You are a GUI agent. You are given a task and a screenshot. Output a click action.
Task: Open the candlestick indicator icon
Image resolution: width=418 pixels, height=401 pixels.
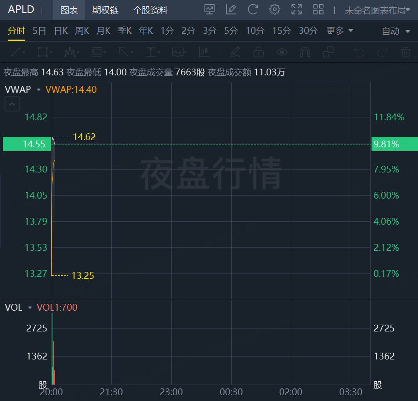coord(204,52)
